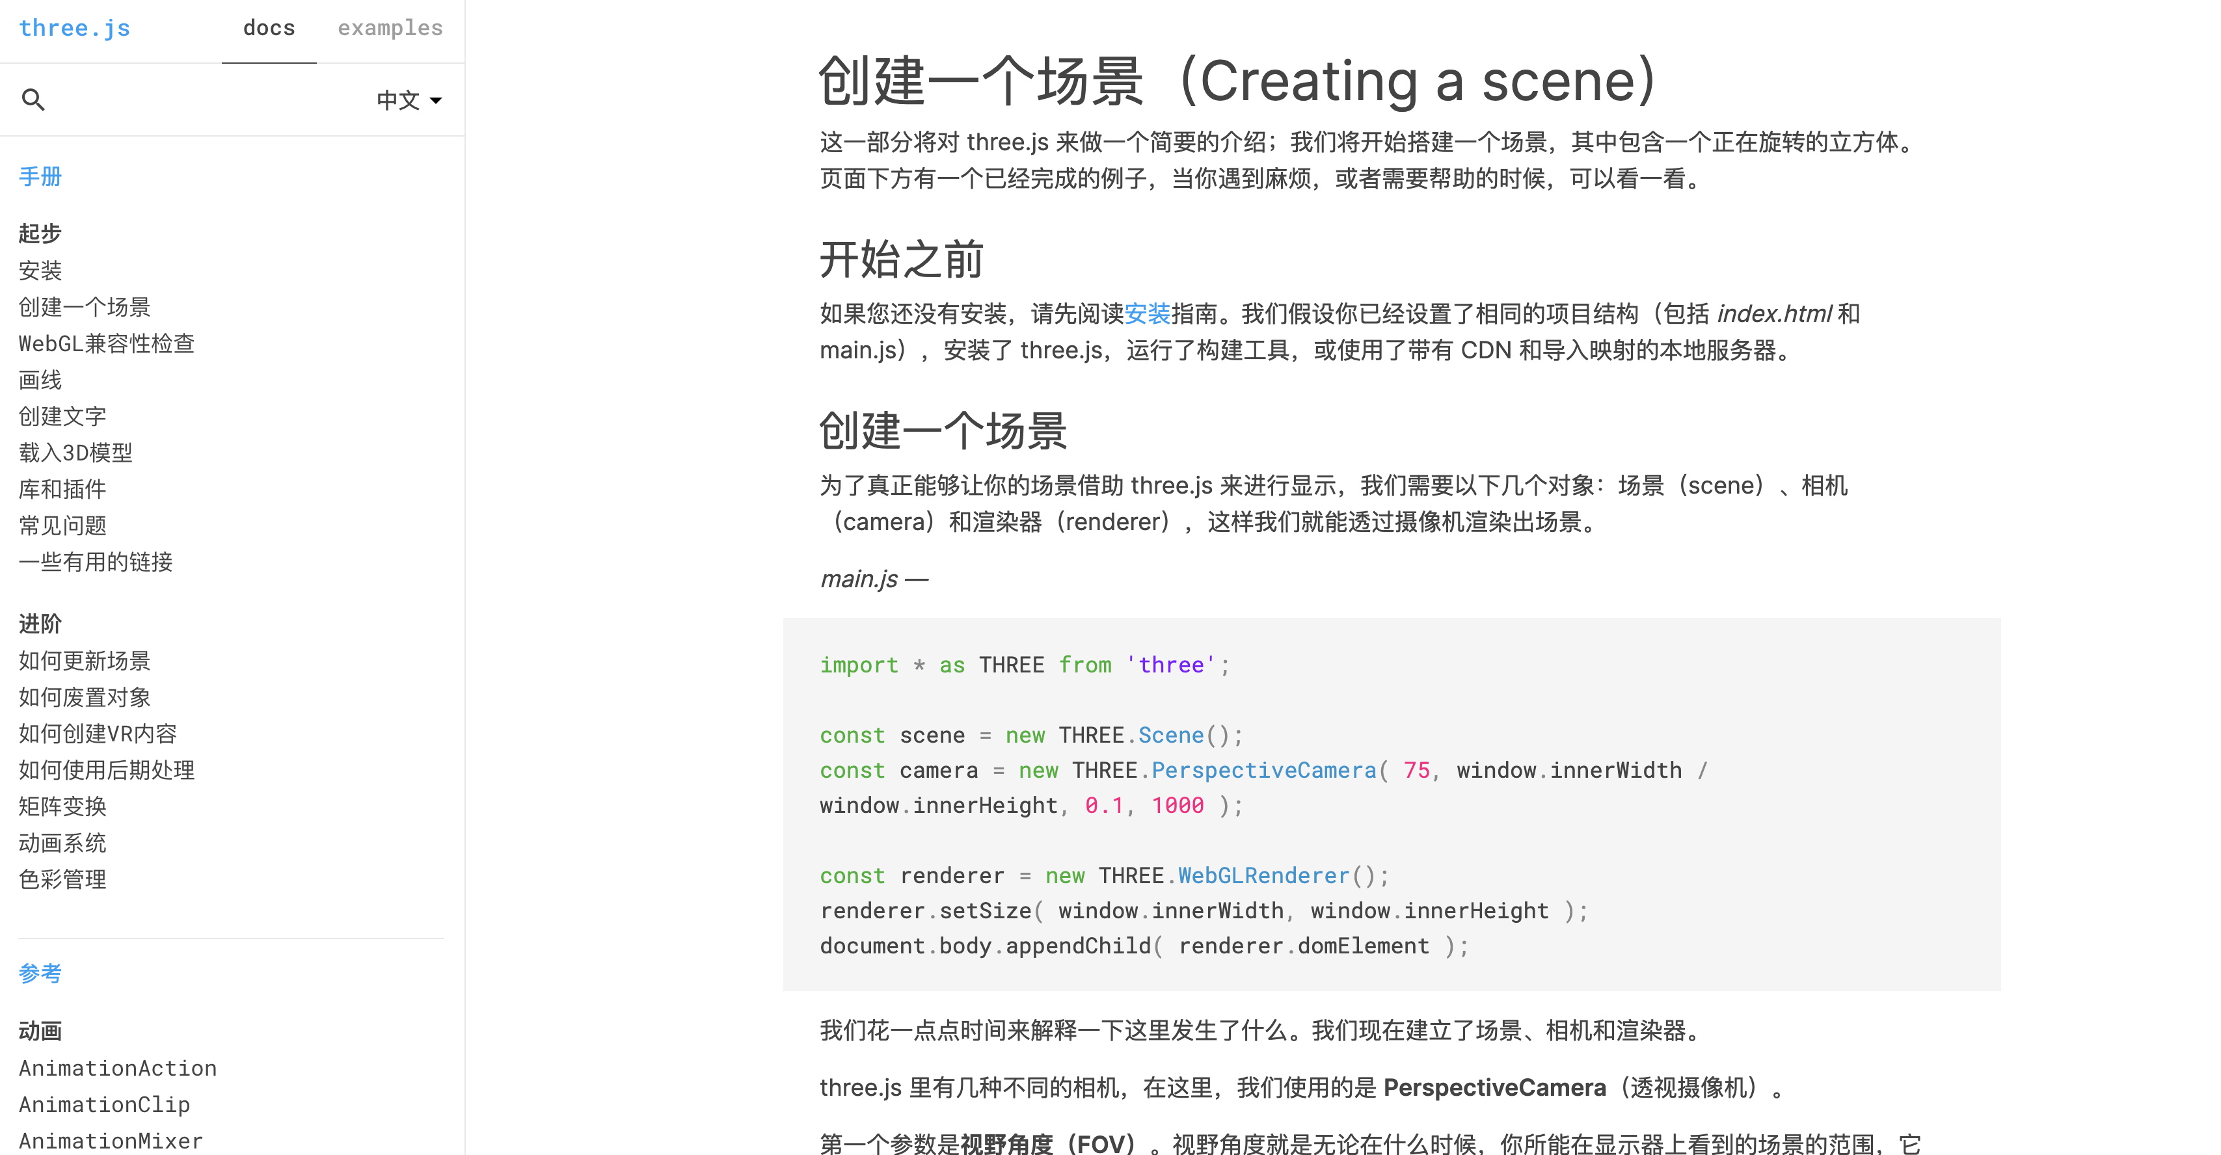The image size is (2221, 1155).
Task: Open AnimationAction reference
Action: coord(118,1068)
